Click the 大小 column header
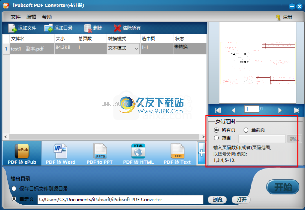 pyautogui.click(x=66, y=39)
